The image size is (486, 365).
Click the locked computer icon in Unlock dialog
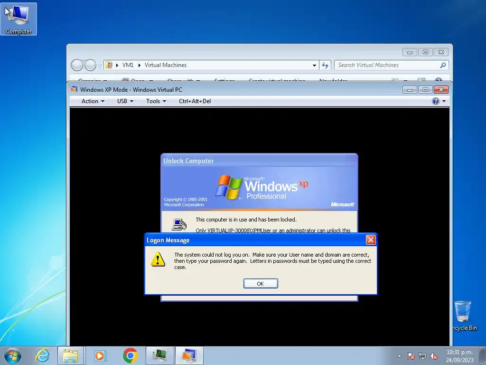[x=179, y=224]
